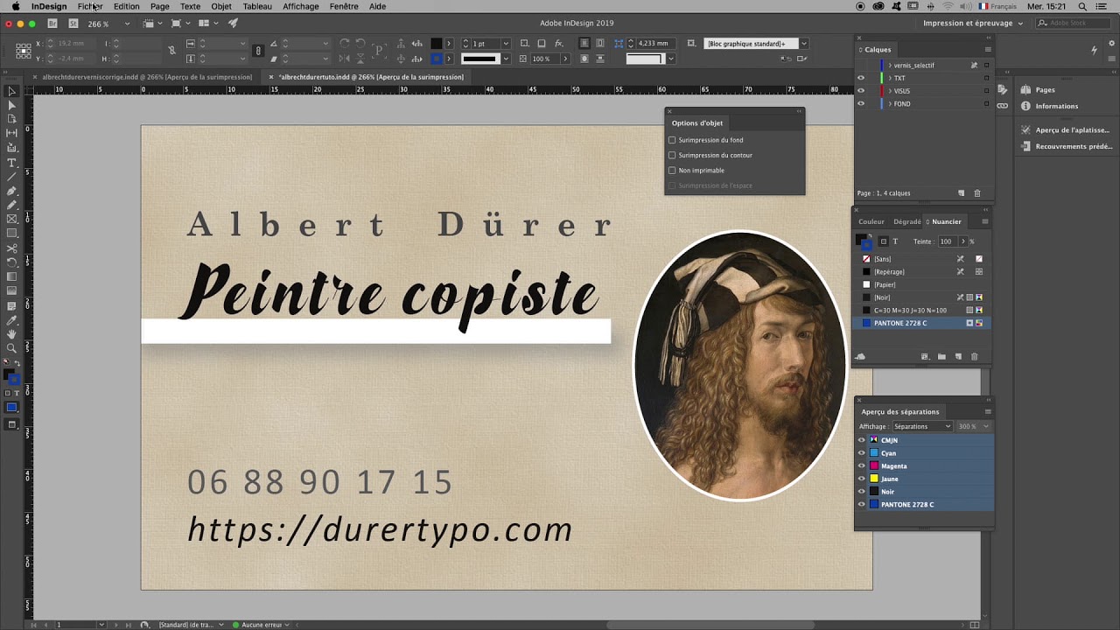Viewport: 1120px width, 630px height.
Task: Select the Rectangle Frame tool
Action: (x=11, y=219)
